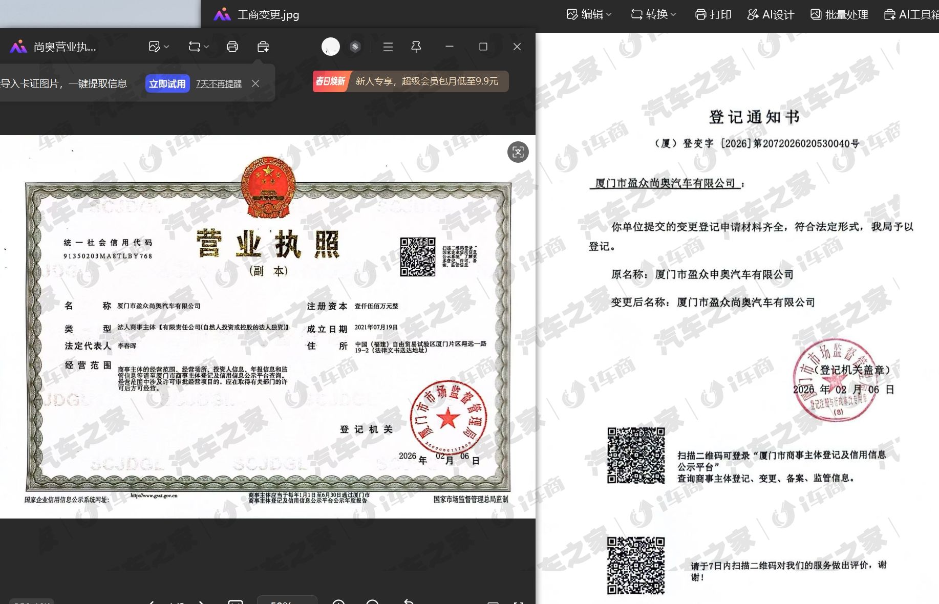Click the underlined addressee 厦门市盈众尚奥汽车有限公司
Image resolution: width=939 pixels, height=604 pixels.
(665, 183)
